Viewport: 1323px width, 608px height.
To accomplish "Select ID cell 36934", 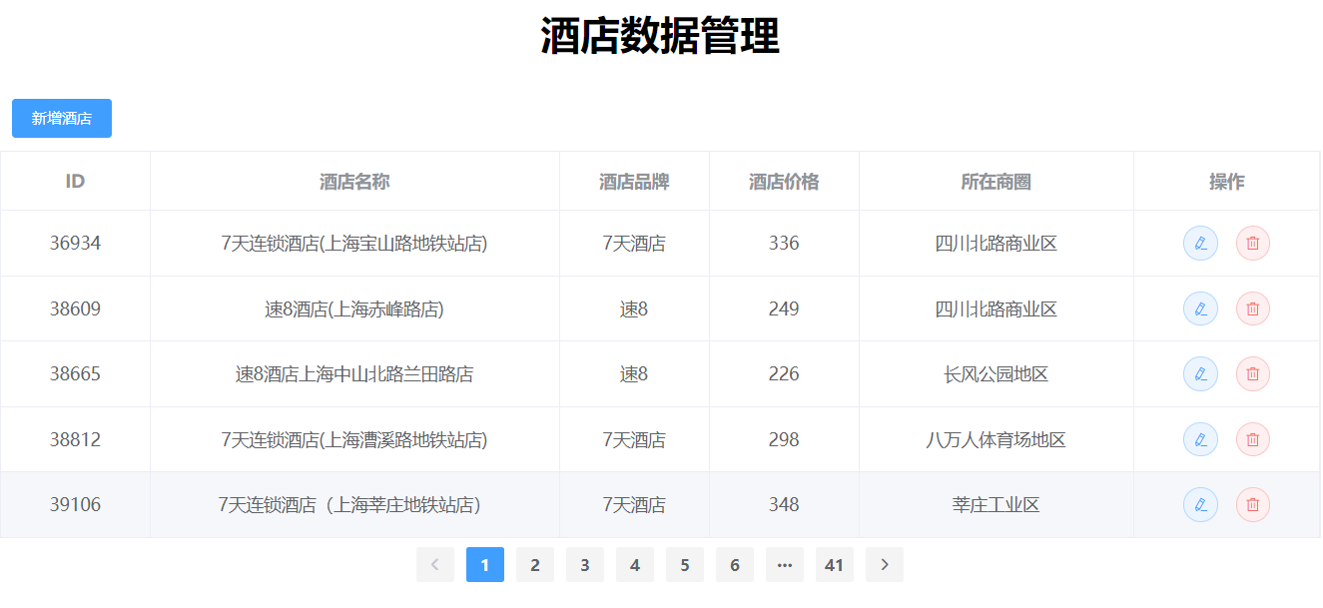I will (x=75, y=244).
